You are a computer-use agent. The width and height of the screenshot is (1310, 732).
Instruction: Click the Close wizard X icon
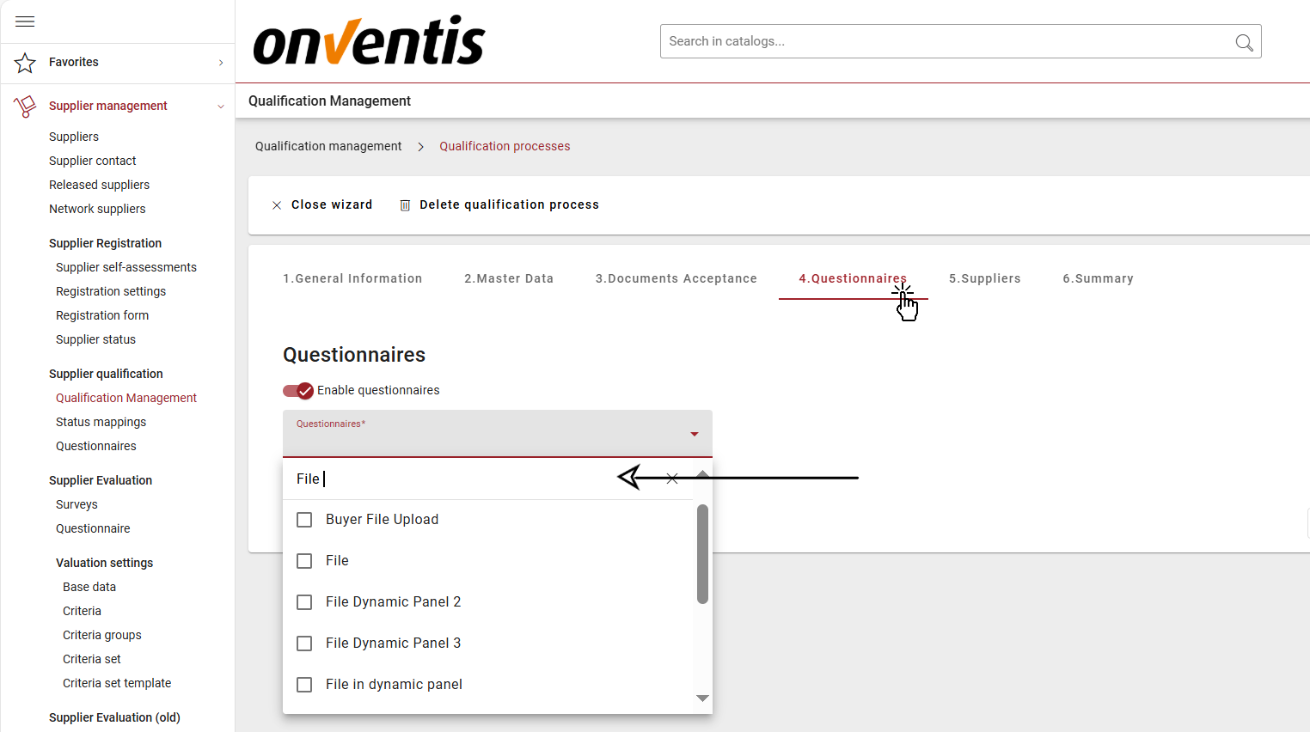pyautogui.click(x=277, y=205)
